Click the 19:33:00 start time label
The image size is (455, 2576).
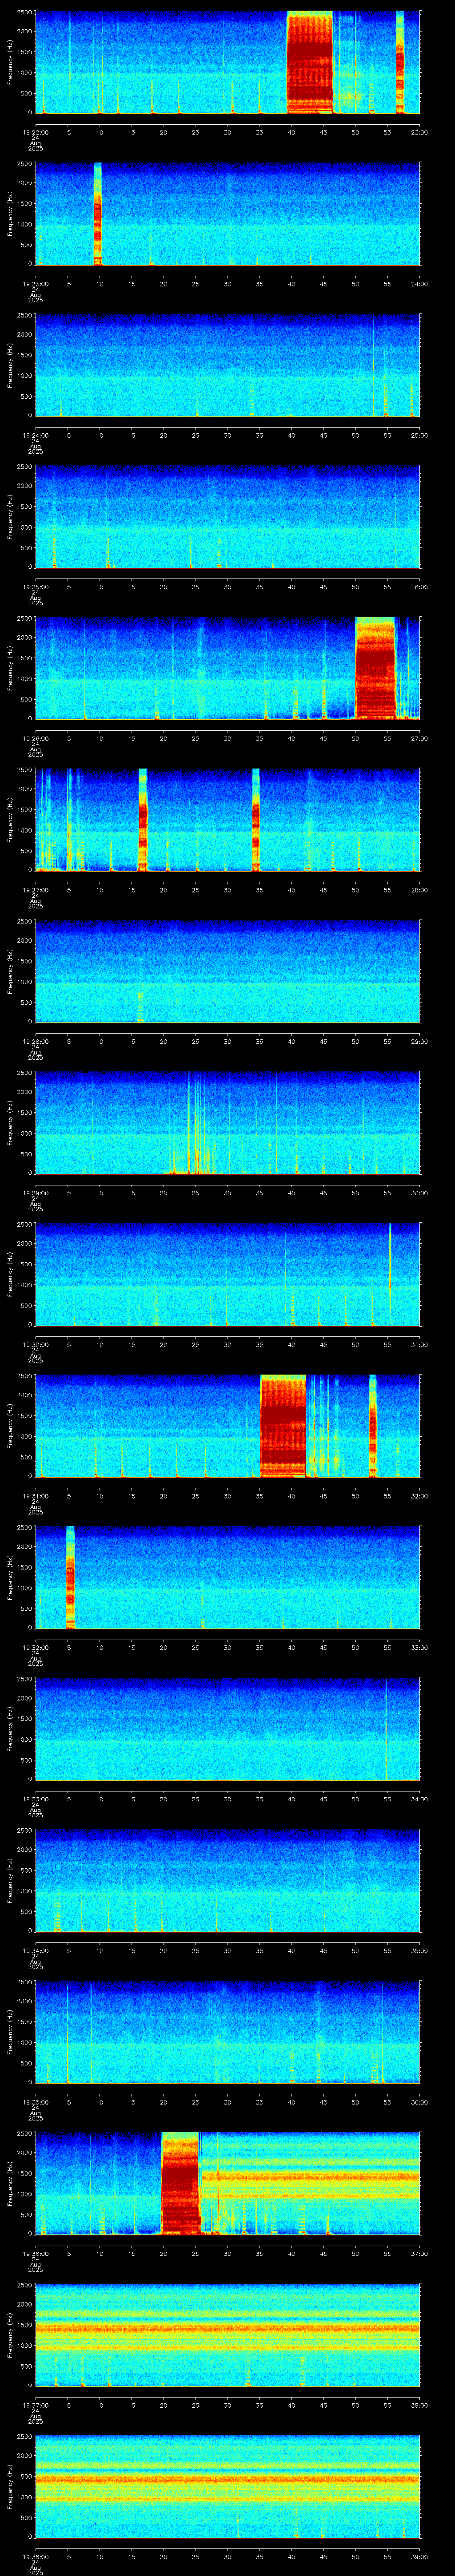coord(35,1799)
